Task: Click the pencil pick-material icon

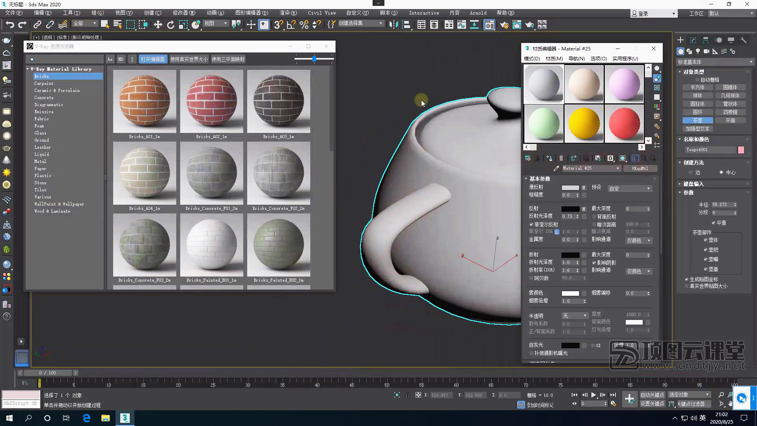Action: [x=556, y=168]
